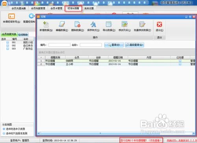197x143 pixels.
Task: Toggle 已处理 checkbox in row 2
Action: point(180,64)
